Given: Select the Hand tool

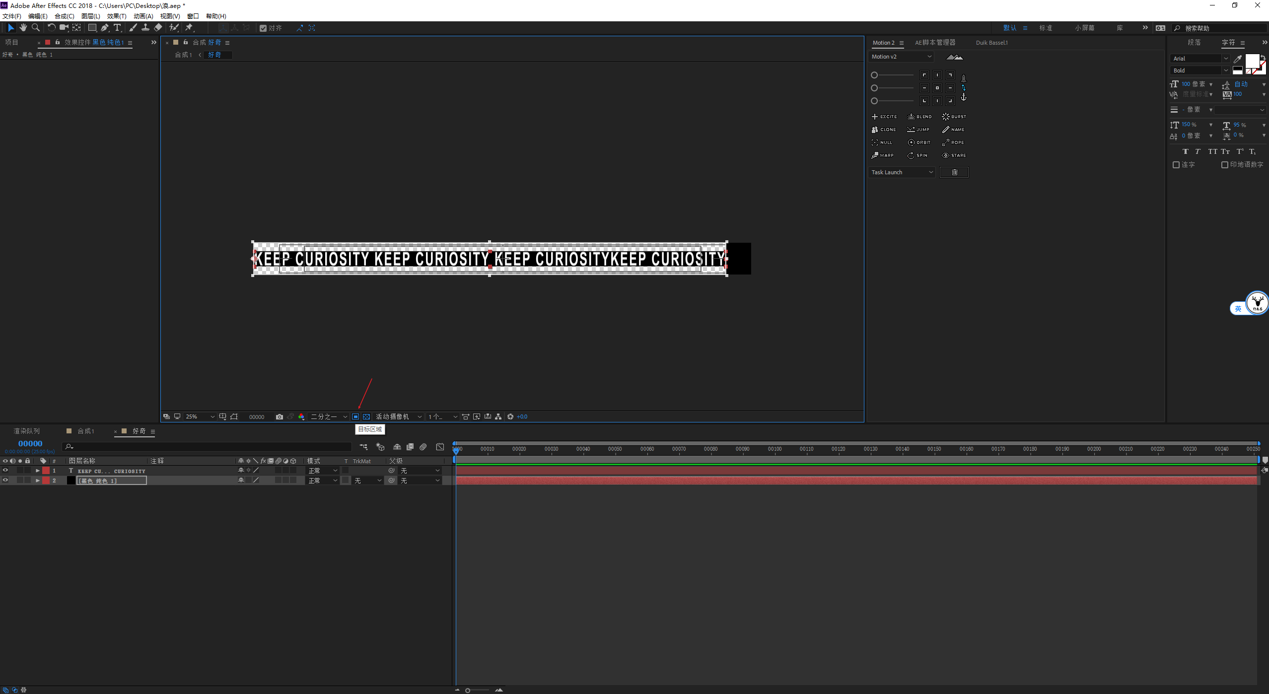Looking at the screenshot, I should pos(23,28).
